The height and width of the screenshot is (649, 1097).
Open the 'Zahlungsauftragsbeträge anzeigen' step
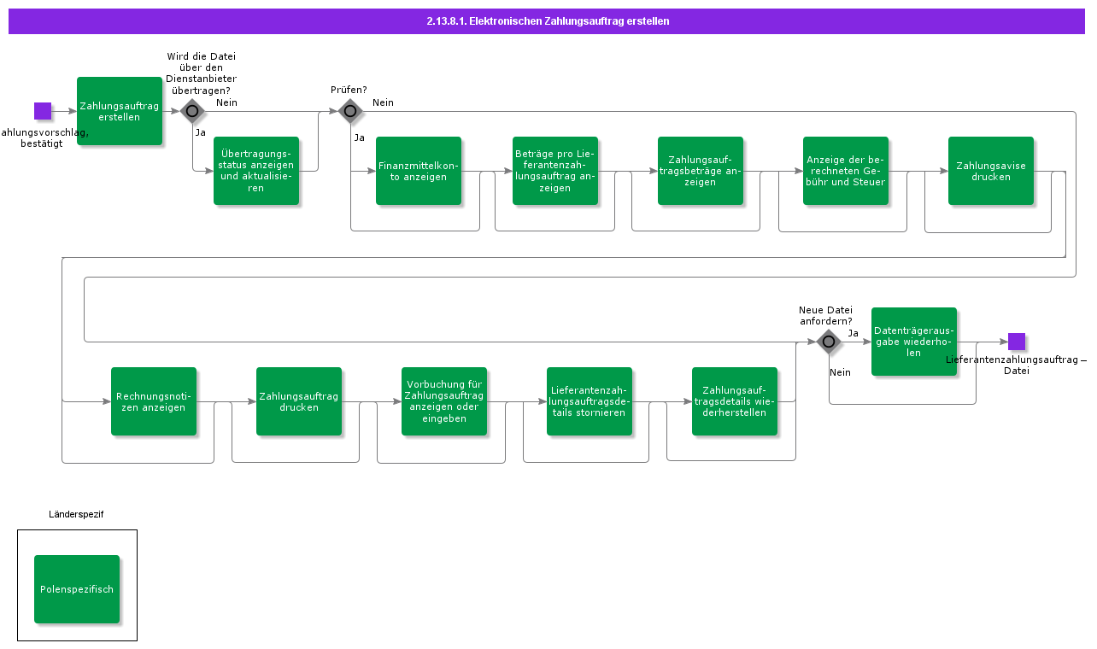(701, 171)
